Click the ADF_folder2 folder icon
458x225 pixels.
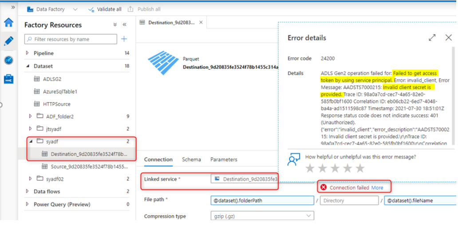pos(40,116)
